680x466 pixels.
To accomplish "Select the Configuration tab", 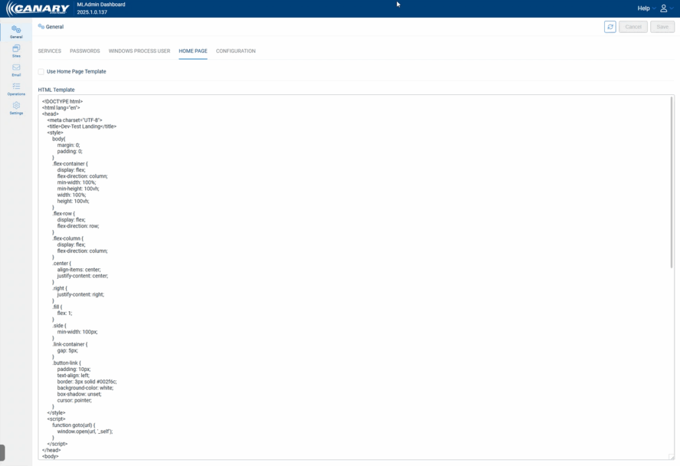I will [236, 51].
